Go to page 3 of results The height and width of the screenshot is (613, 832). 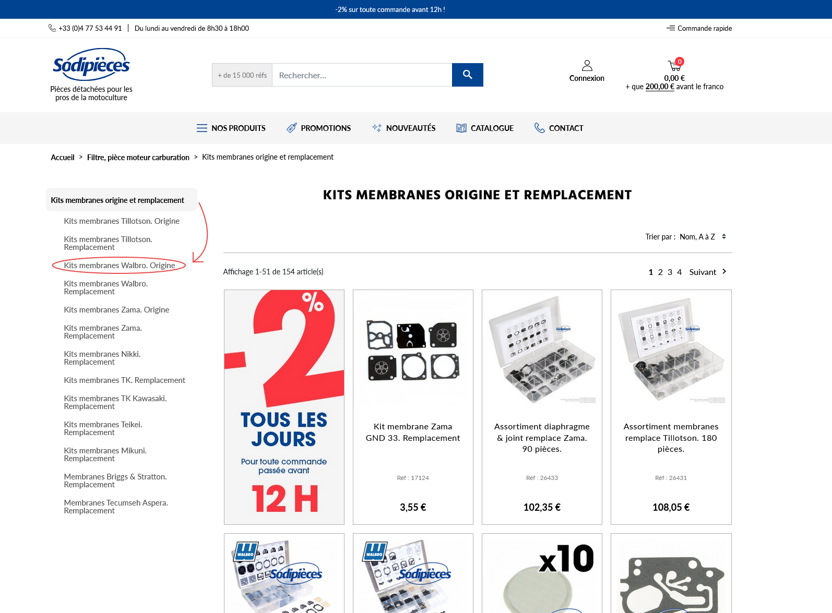[670, 272]
